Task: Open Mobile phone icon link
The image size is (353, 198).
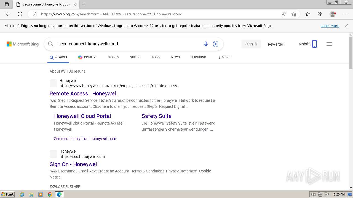Action: tap(307, 44)
